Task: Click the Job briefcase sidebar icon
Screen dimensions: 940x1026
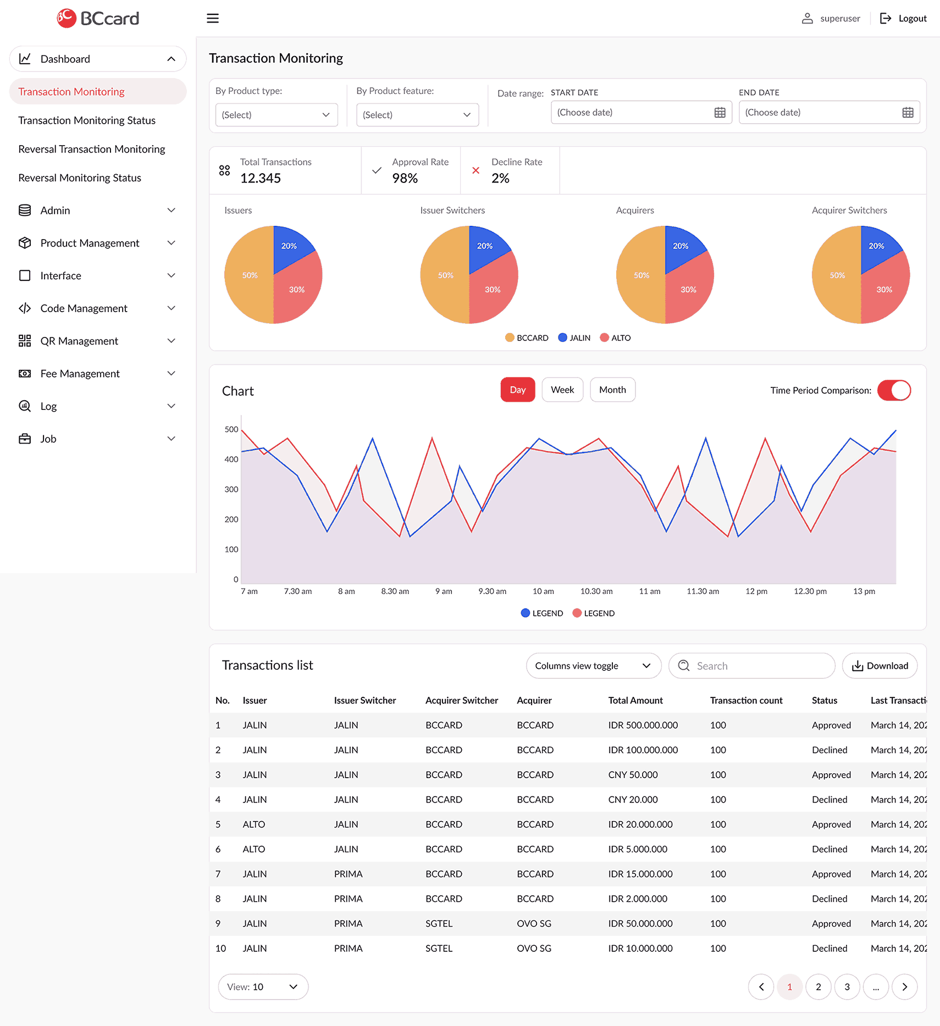Action: click(x=25, y=439)
